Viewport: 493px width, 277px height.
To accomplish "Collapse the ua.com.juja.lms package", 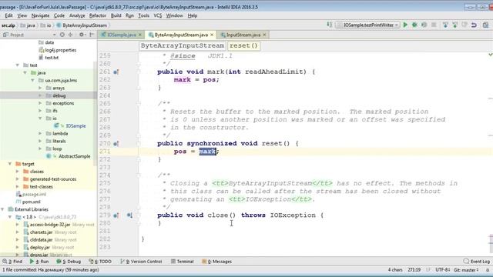I will (32, 80).
